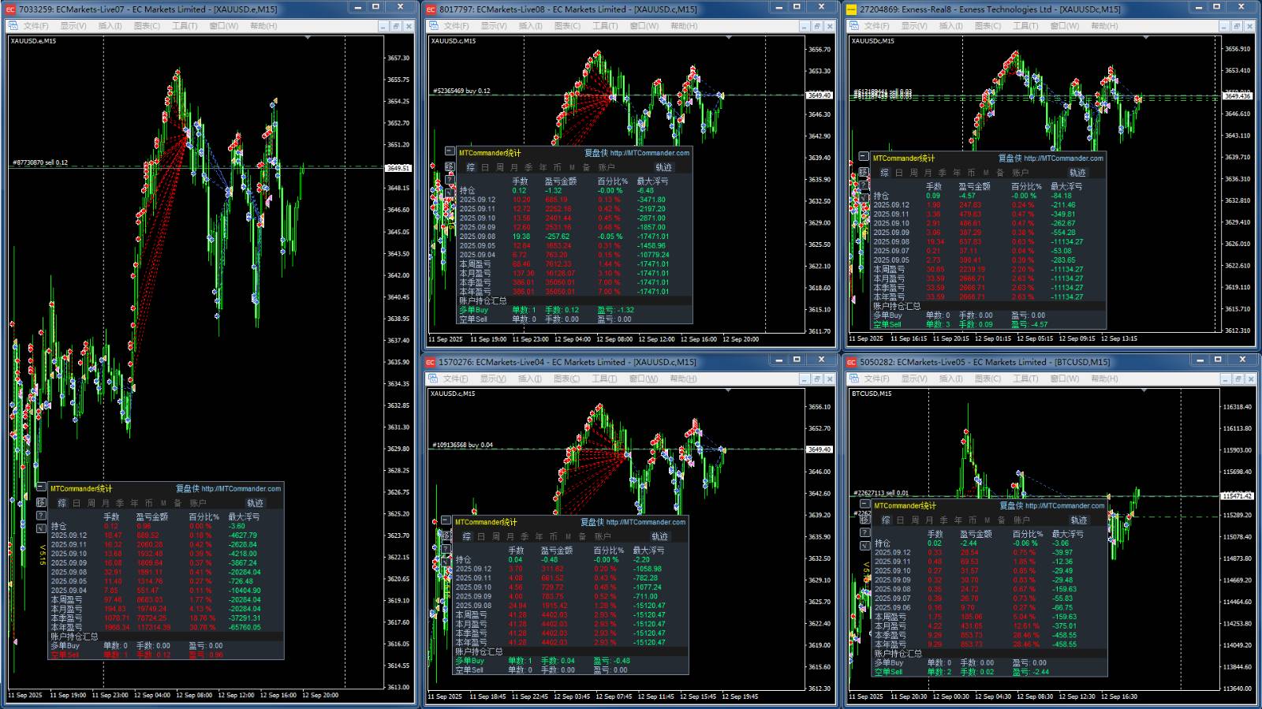Click the current price tag 3649.51 in 7033259 chart

pos(398,167)
